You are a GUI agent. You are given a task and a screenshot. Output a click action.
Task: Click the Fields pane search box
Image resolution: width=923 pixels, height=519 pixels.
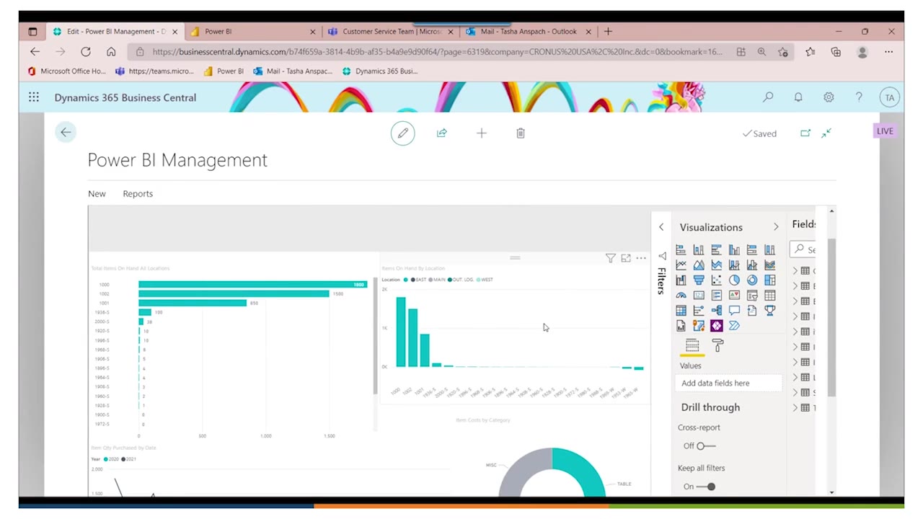click(x=803, y=249)
